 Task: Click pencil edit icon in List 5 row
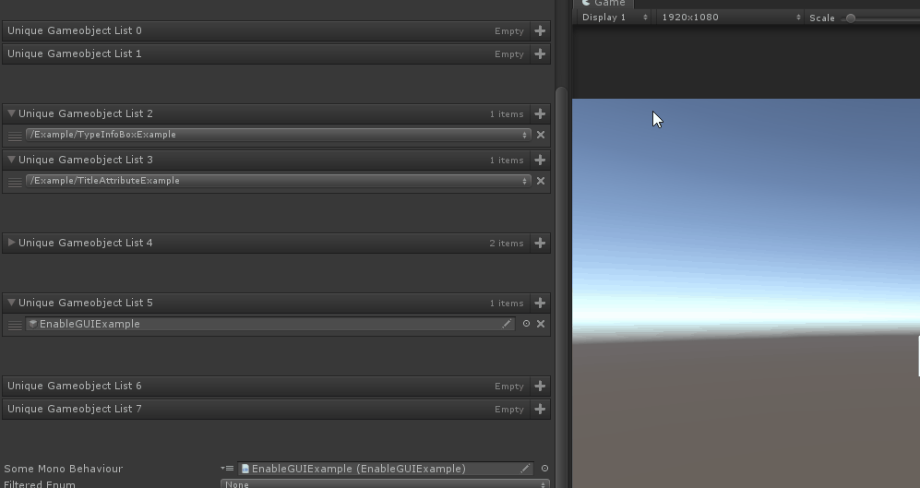[x=507, y=324]
